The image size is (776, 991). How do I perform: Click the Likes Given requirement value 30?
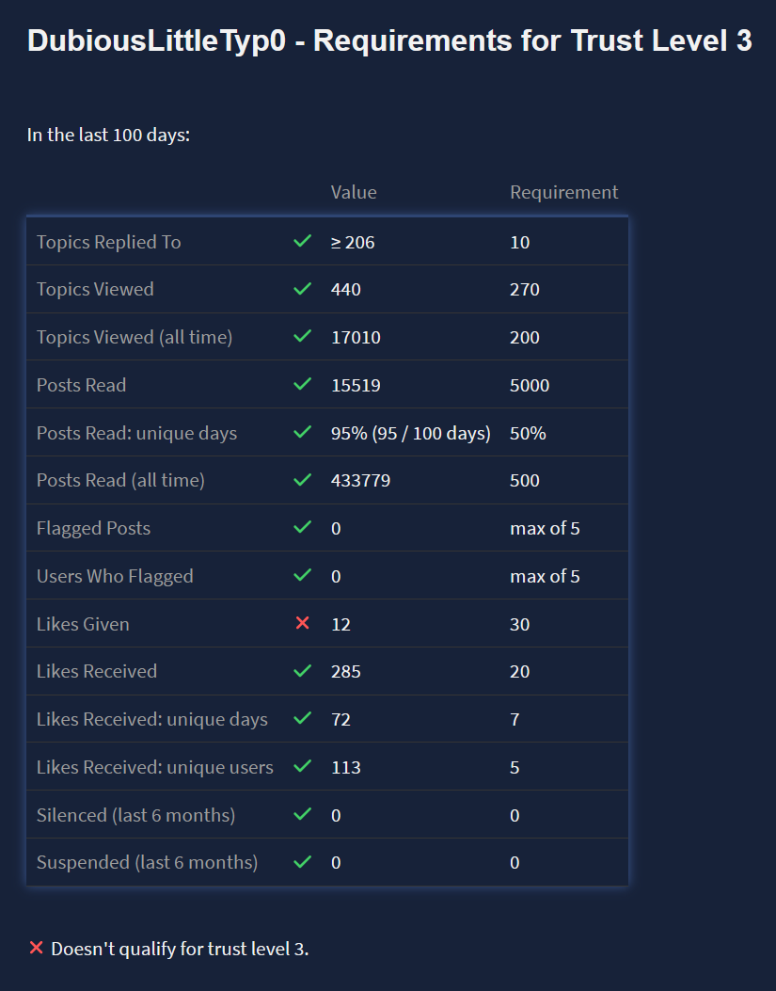pyautogui.click(x=519, y=624)
